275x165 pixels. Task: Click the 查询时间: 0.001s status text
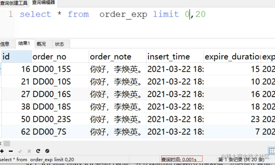pyautogui.click(x=179, y=160)
